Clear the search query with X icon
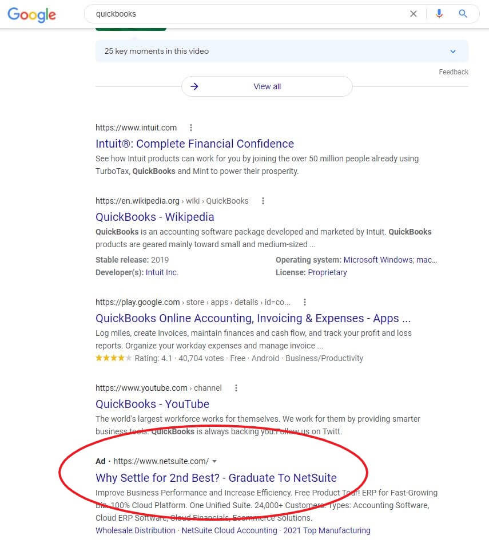The width and height of the screenshot is (489, 543). [x=413, y=14]
